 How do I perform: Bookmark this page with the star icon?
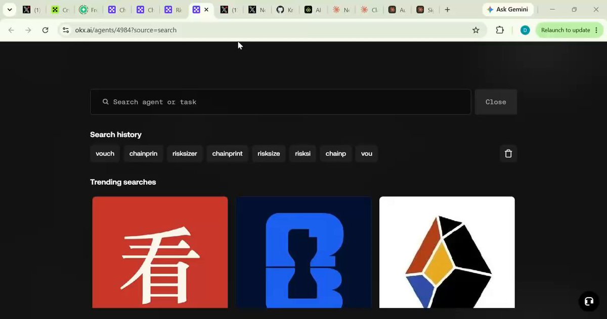(x=475, y=30)
